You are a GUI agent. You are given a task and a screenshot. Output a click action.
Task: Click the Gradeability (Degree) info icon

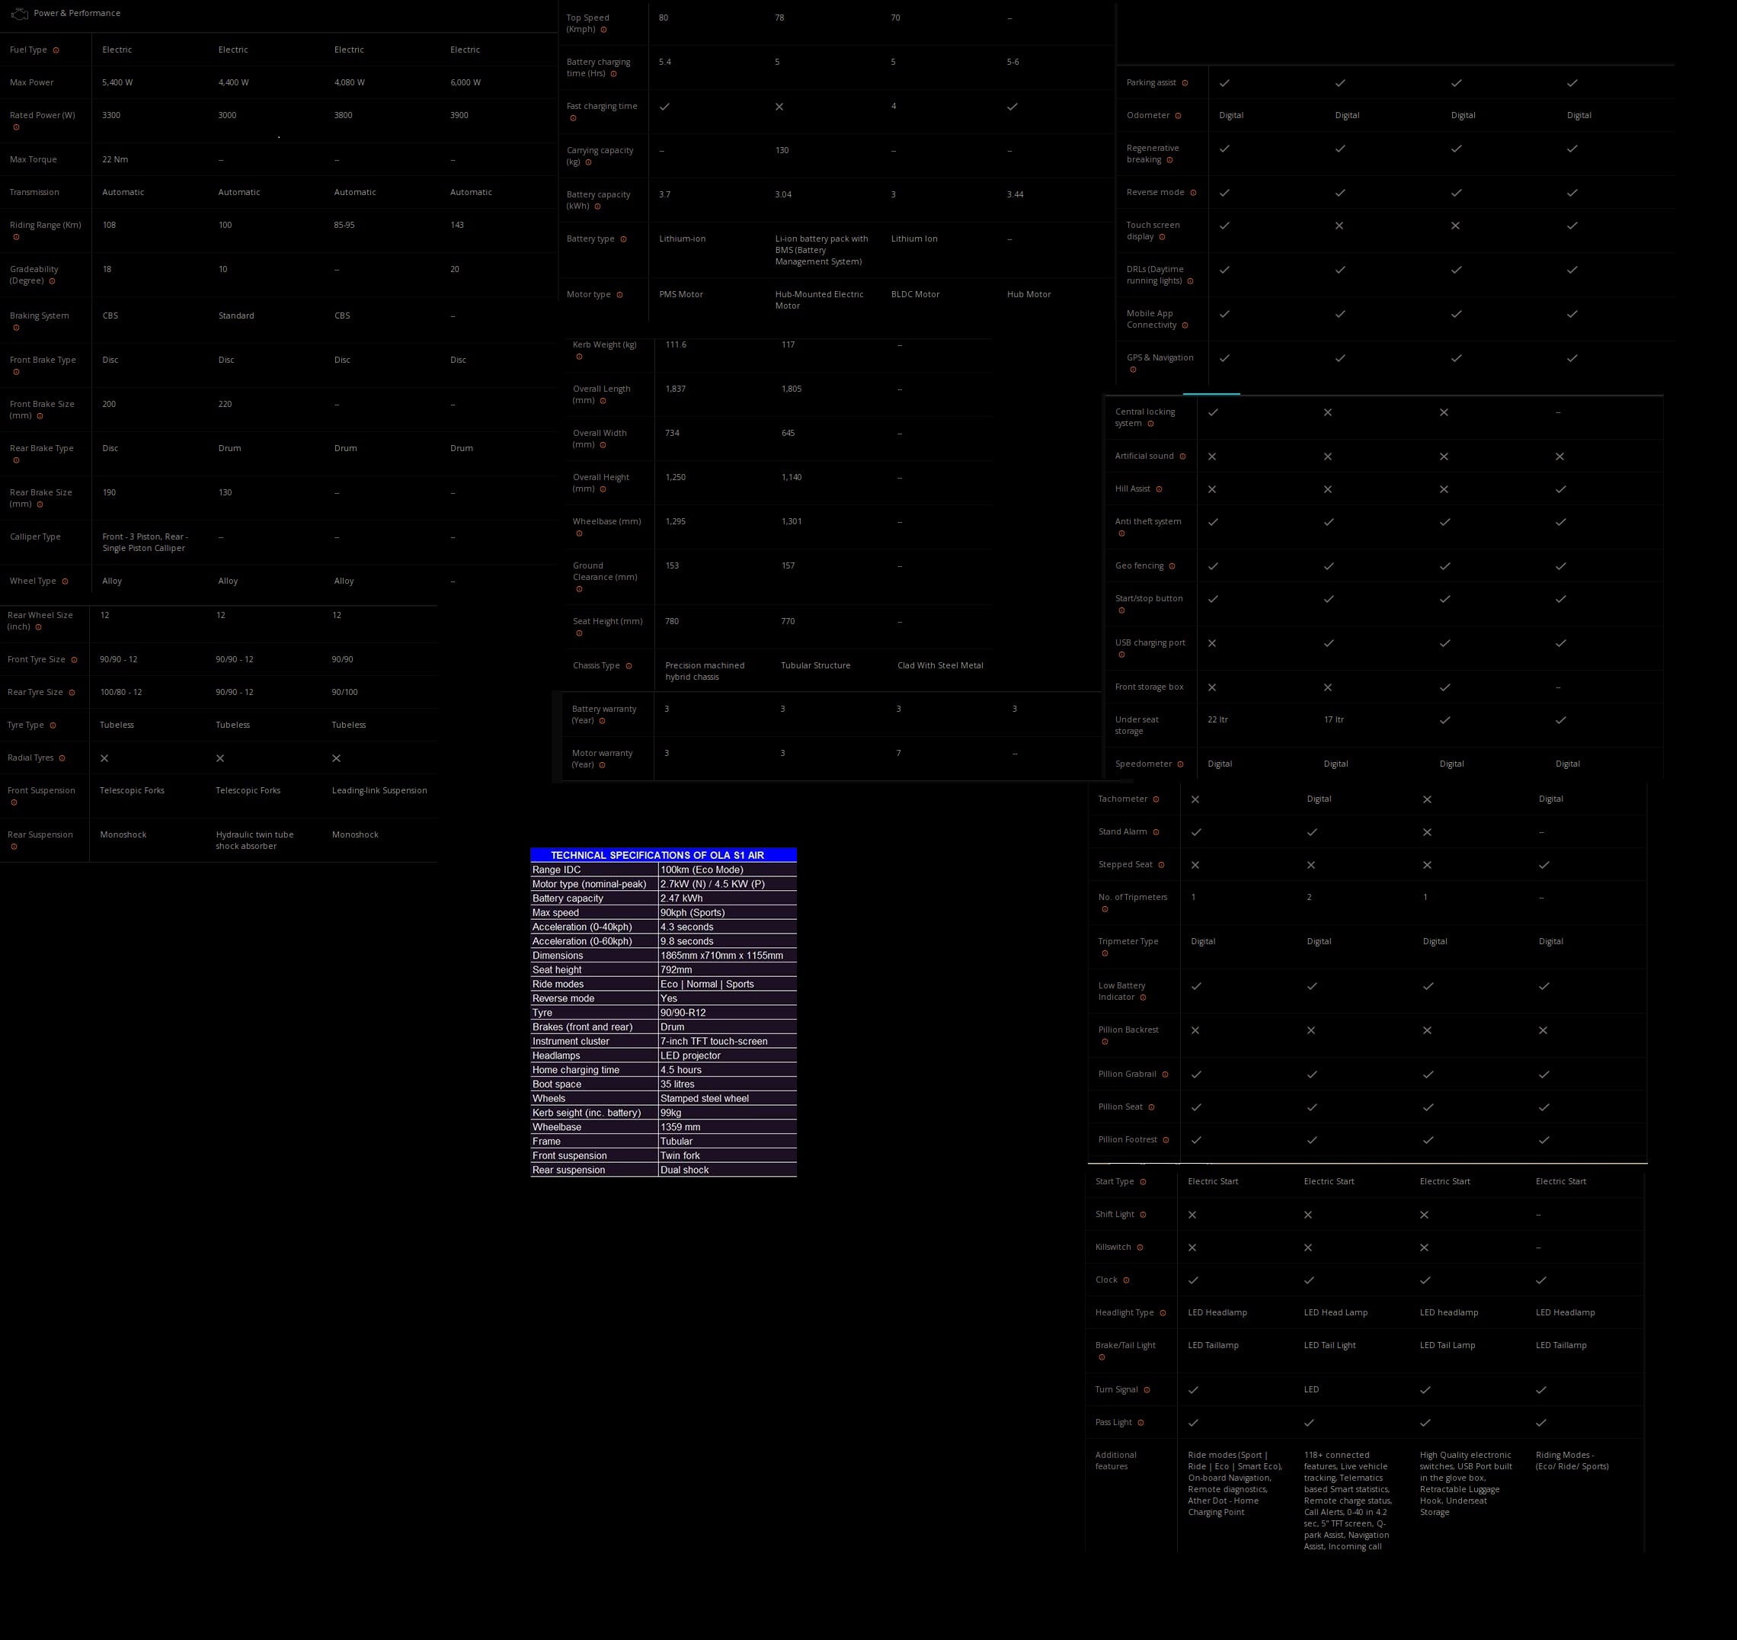(52, 280)
